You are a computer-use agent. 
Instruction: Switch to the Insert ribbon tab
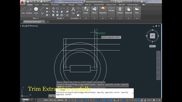click(x=37, y=5)
